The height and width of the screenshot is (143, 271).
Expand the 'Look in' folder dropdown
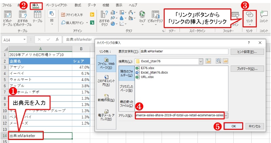[x=201, y=61]
